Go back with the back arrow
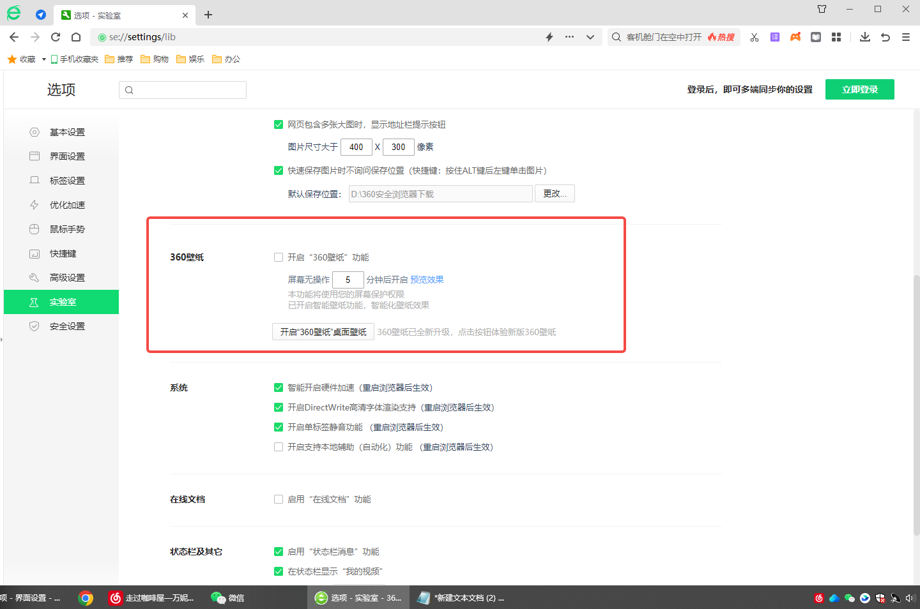Screen dimensions: 920x609 [14, 37]
